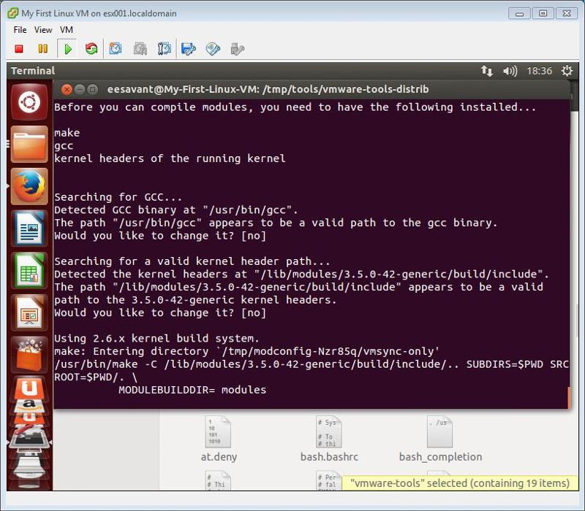Launch LibreOffice Impress from launcher
Image resolution: width=585 pixels, height=511 pixels.
29,313
